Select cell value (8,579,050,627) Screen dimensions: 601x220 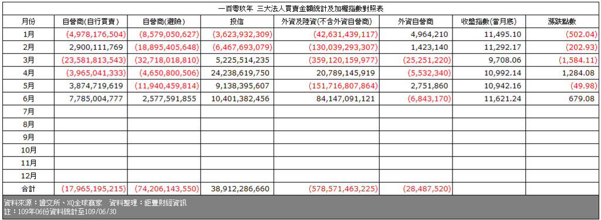click(x=168, y=35)
